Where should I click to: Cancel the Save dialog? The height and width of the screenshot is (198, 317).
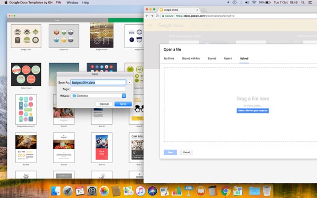click(104, 104)
